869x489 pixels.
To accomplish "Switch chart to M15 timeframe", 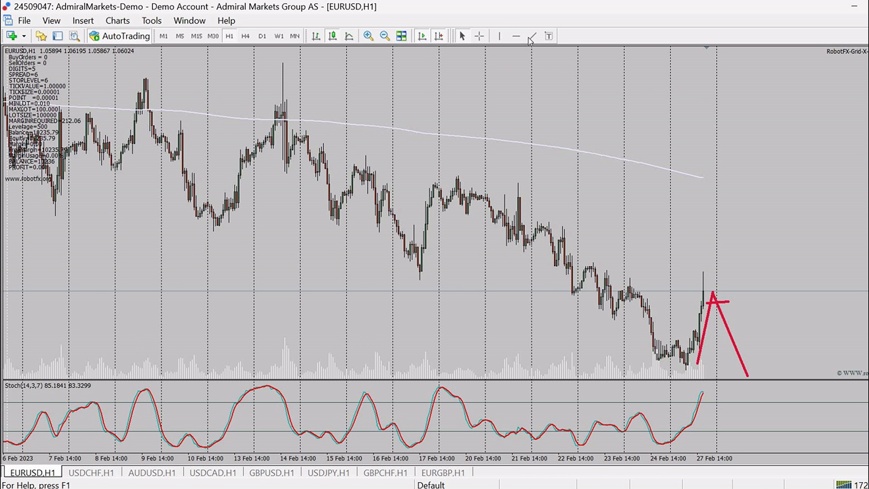I will pyautogui.click(x=196, y=36).
